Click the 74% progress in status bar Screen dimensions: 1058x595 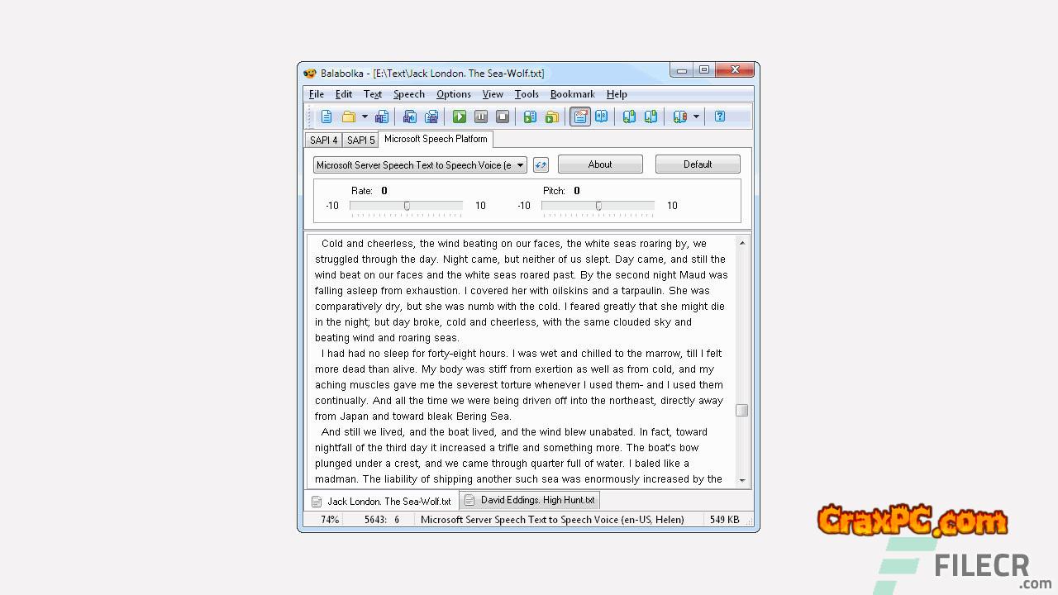click(x=330, y=520)
